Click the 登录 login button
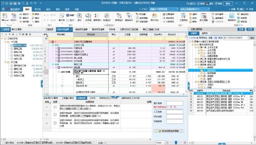The width and height of the screenshot is (256, 145). point(227,4)
